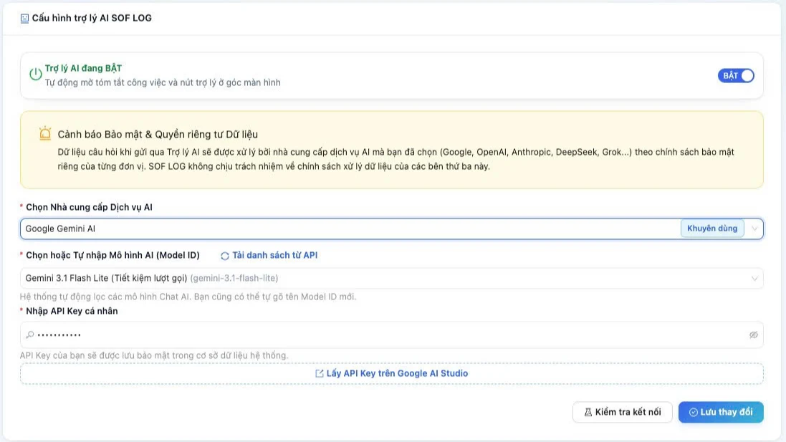Click the green power icon
The height and width of the screenshot is (442, 786).
pos(35,75)
